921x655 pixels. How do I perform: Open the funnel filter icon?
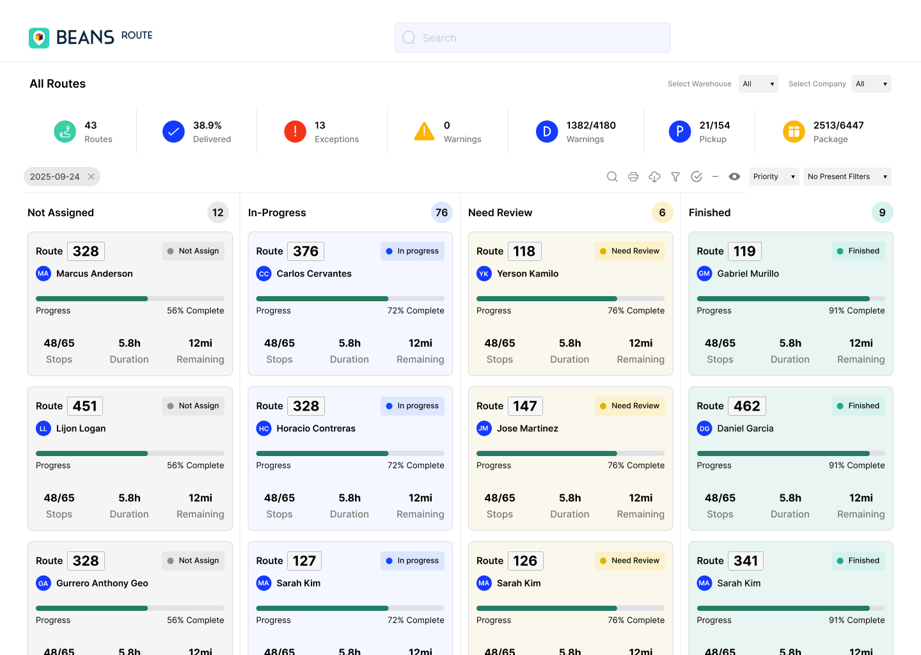(x=675, y=177)
